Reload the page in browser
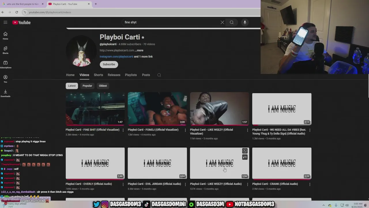 17,12
